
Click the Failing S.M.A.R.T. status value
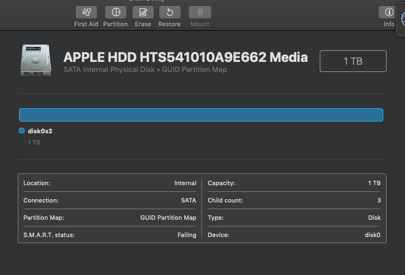tap(187, 235)
